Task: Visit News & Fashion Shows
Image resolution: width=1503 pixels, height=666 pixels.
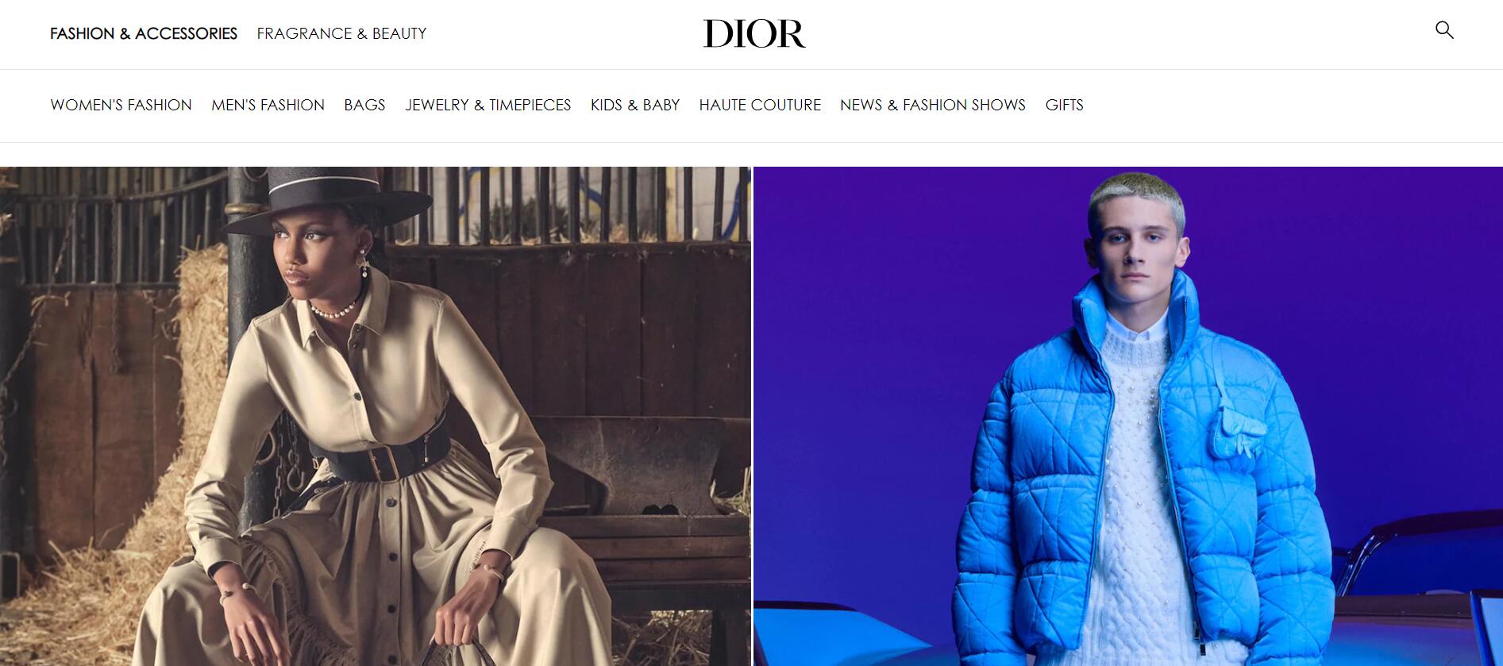Action: 933,105
